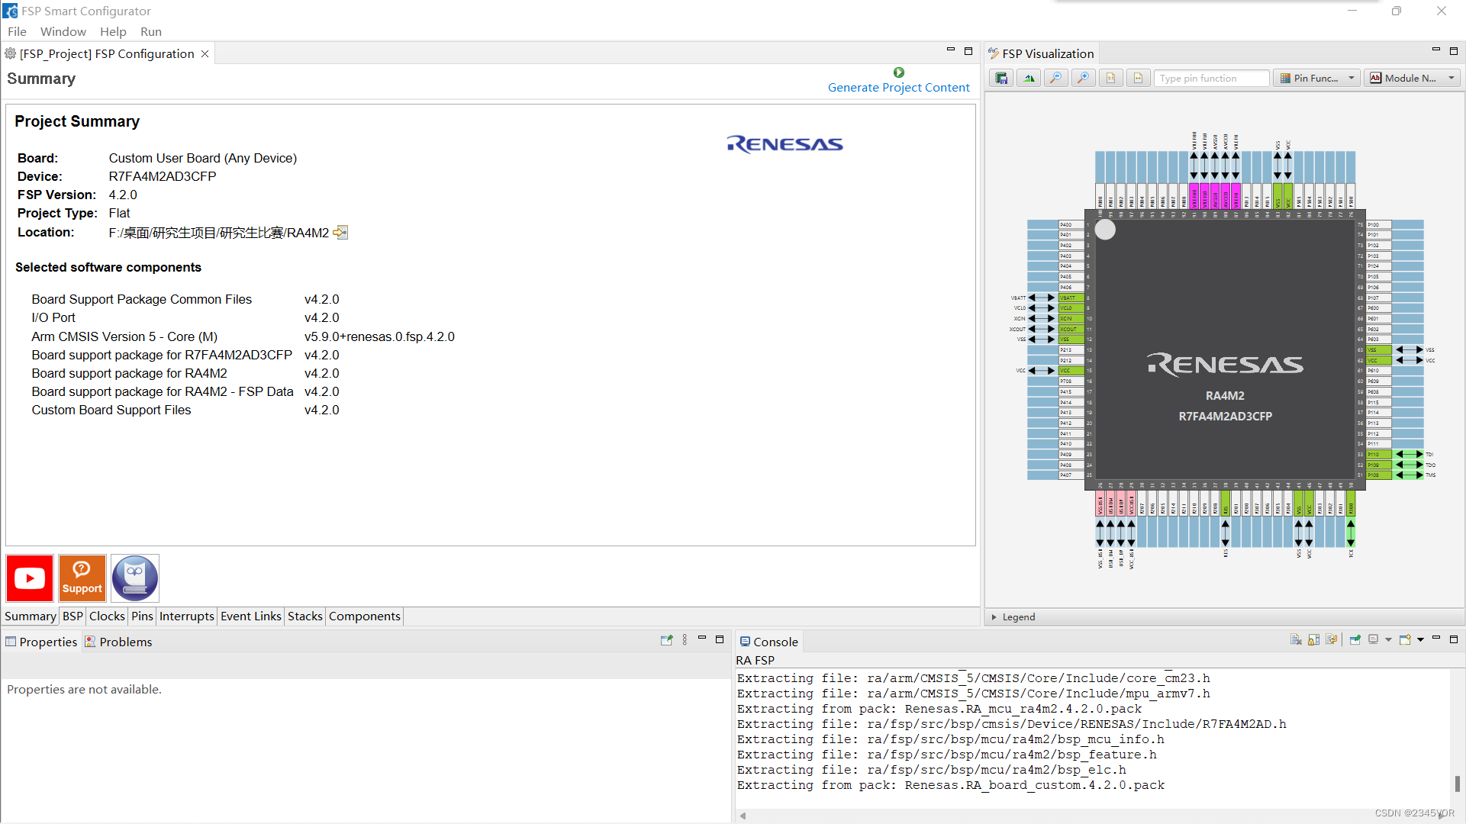
Task: Open the Help menu
Action: click(x=113, y=31)
